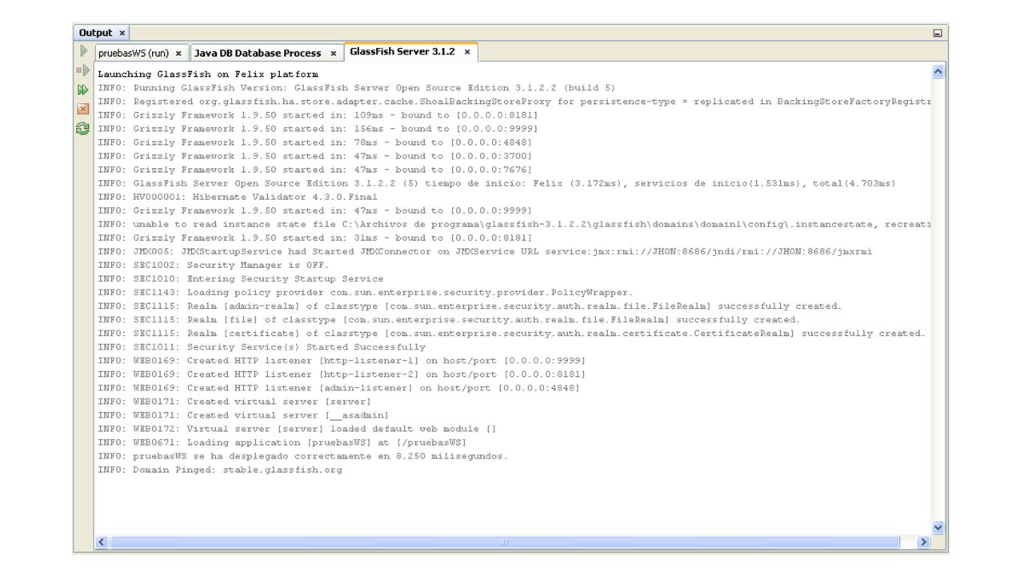Select the GlassFish Server 3.1.2 tab
The height and width of the screenshot is (576, 1024).
tap(402, 52)
